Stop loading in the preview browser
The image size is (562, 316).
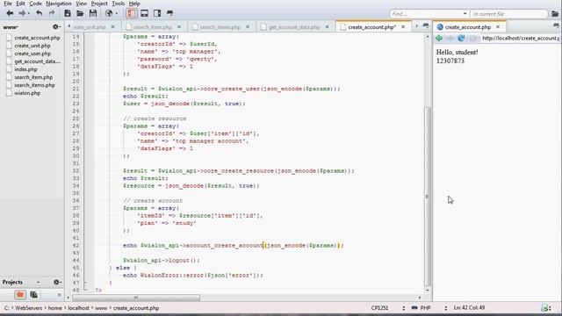click(472, 38)
